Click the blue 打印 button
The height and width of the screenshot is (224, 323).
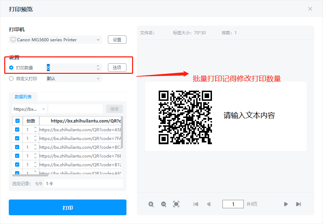point(68,208)
